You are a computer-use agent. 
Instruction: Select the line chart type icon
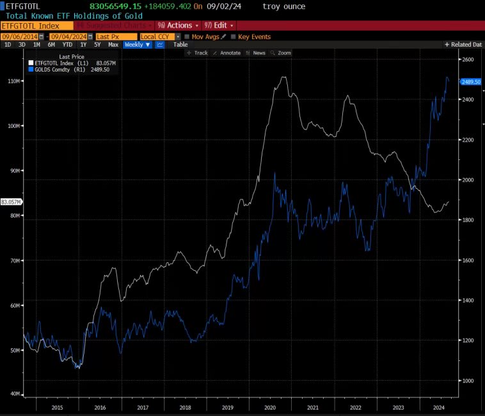[160, 45]
